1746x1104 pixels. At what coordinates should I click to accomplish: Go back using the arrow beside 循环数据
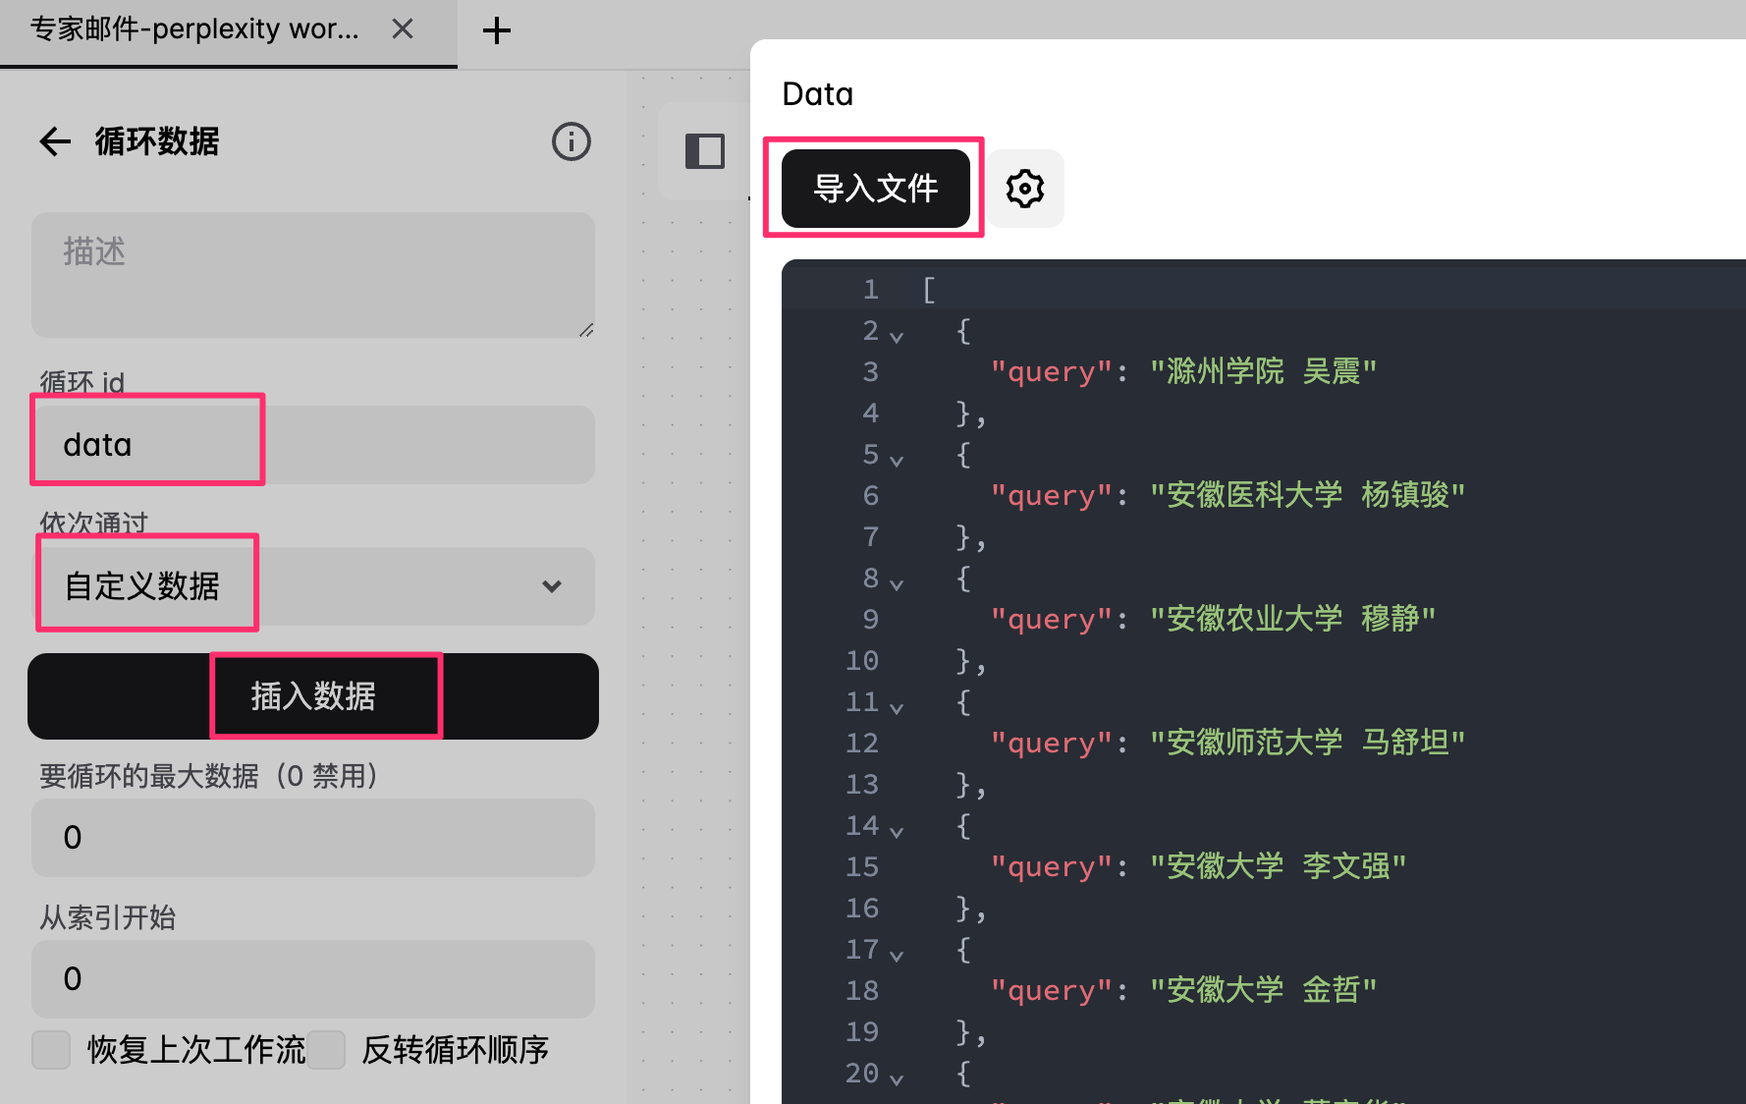tap(55, 141)
